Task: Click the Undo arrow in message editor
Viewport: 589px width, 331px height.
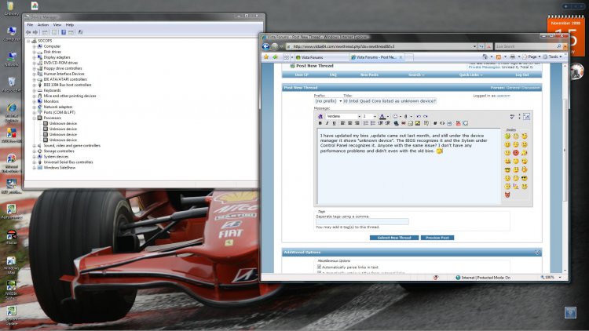Action: coord(419,116)
